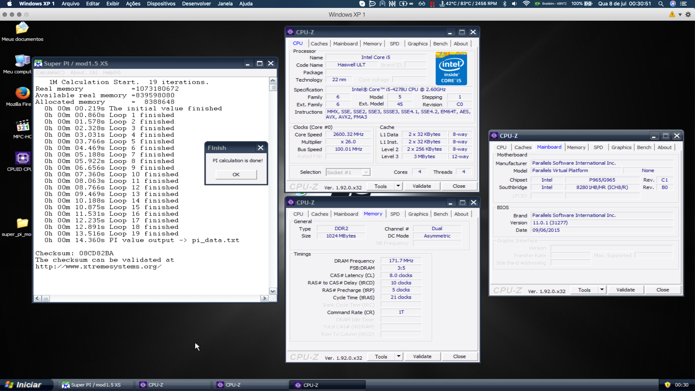Click the Checksum: 08CD82BA line
Image resolution: width=695 pixels, height=391 pixels.
pyautogui.click(x=75, y=253)
